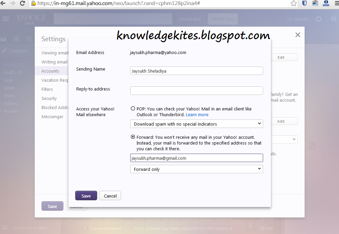Click Hi, Jaysukh profile greeting
Screen dimensions: 339x234
click(298, 19)
